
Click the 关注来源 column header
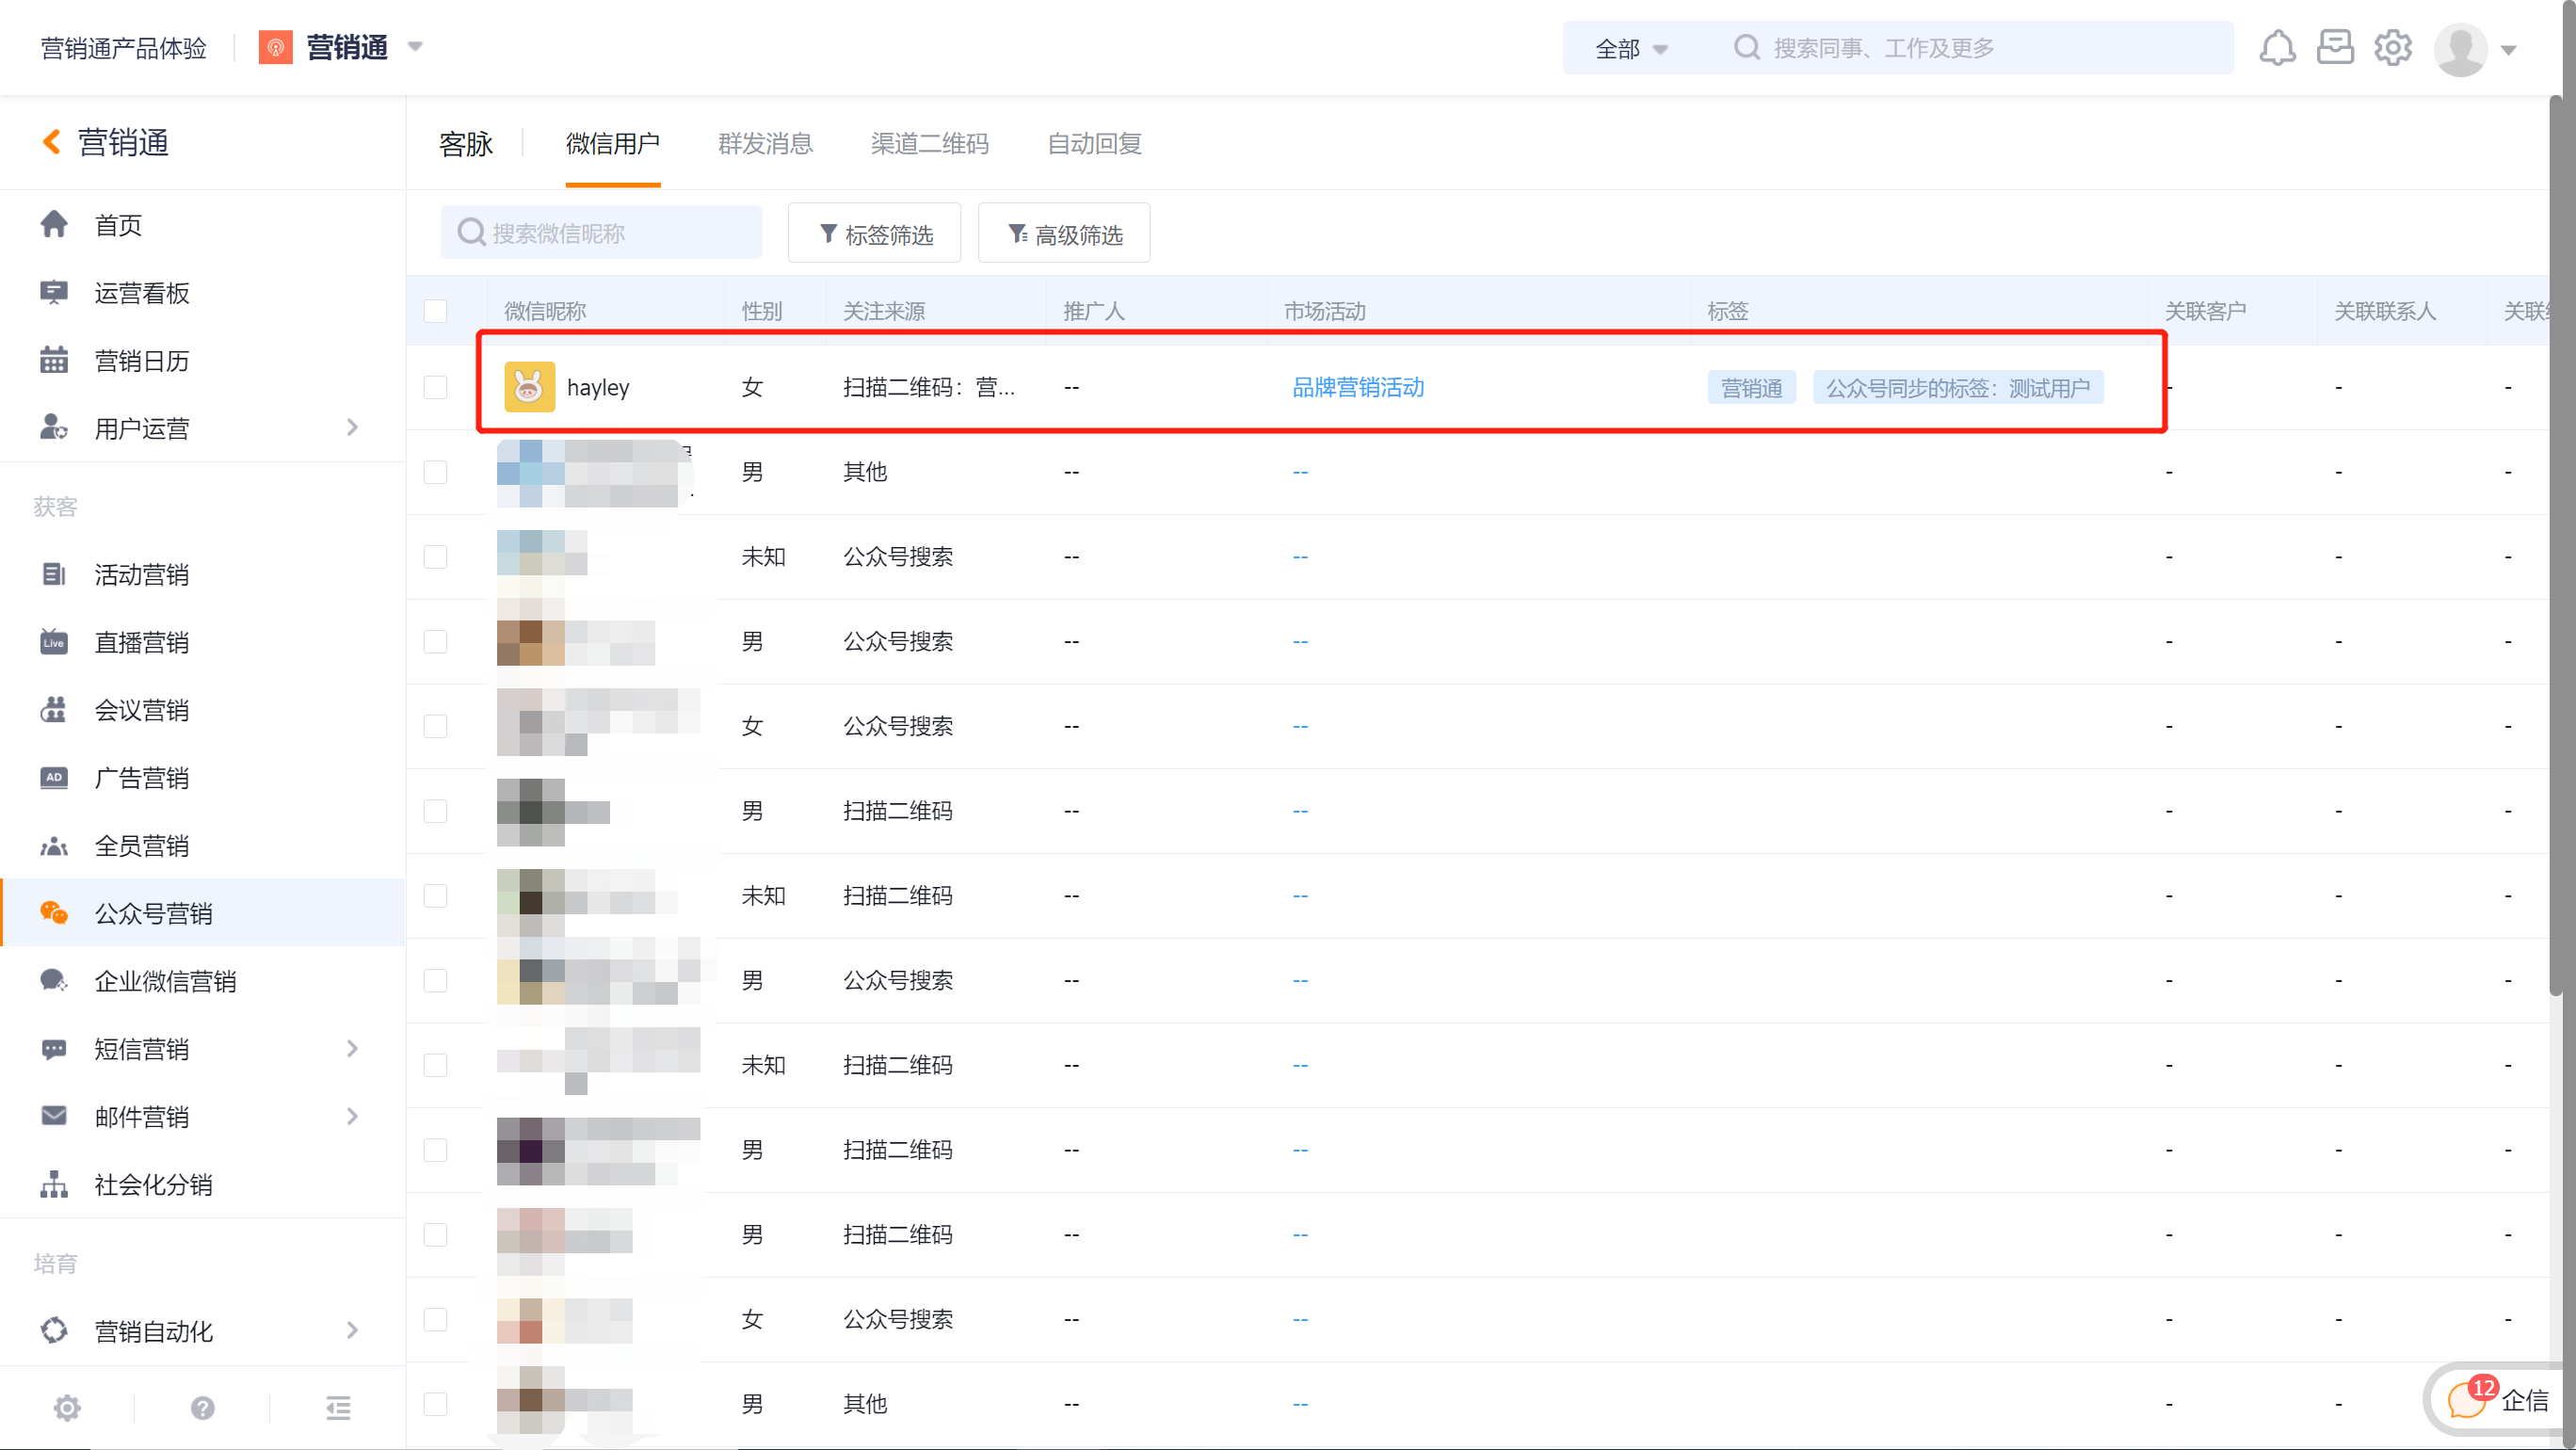pyautogui.click(x=884, y=311)
